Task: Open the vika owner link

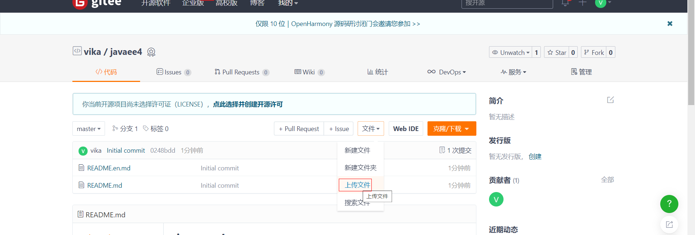Action: 92,52
